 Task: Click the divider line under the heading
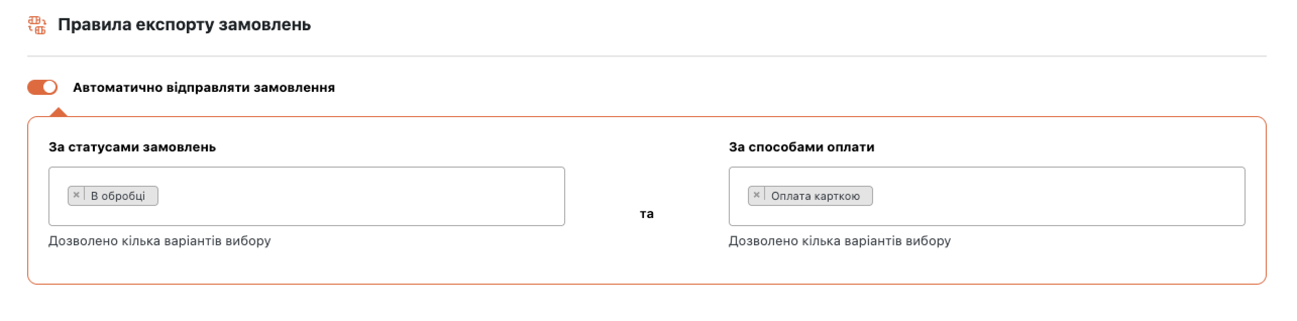[646, 56]
